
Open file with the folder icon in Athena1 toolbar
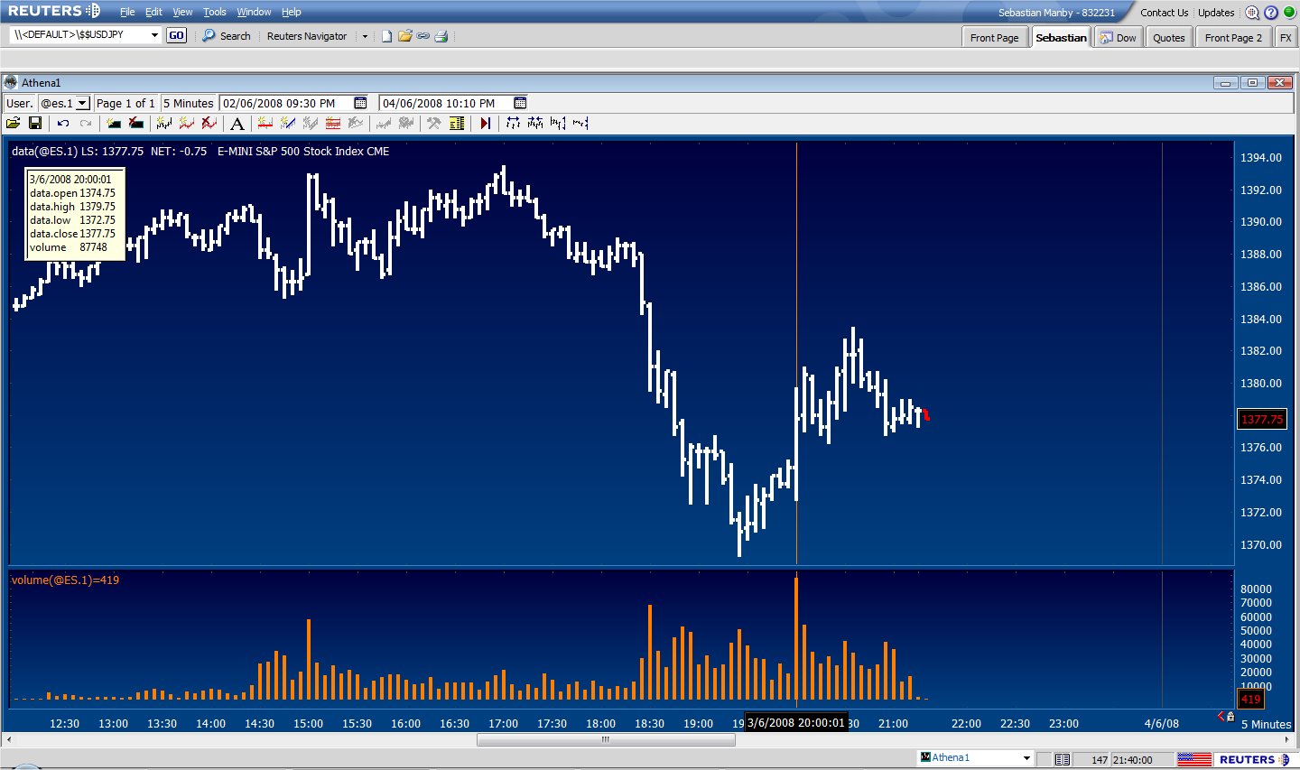coord(14,123)
